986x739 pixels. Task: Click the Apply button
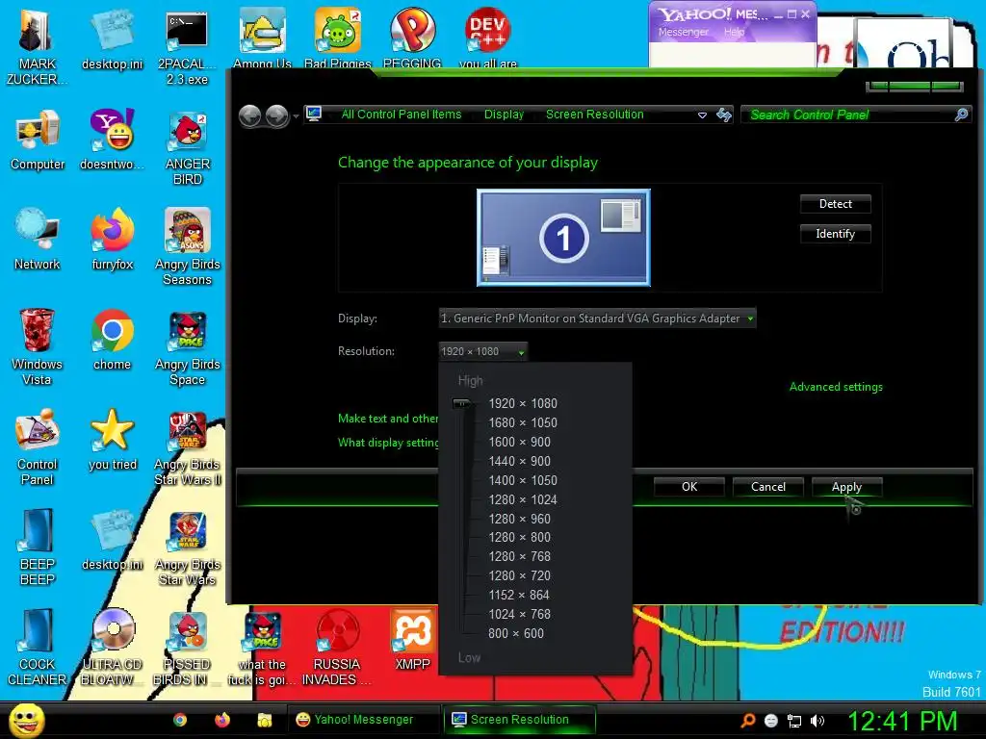pyautogui.click(x=846, y=486)
